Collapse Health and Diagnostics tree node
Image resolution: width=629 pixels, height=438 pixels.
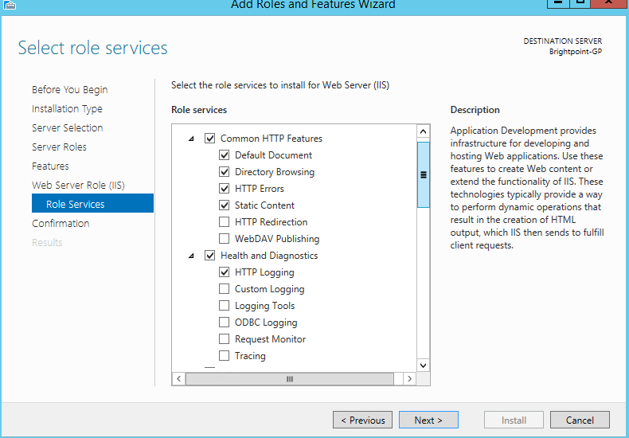click(x=192, y=256)
